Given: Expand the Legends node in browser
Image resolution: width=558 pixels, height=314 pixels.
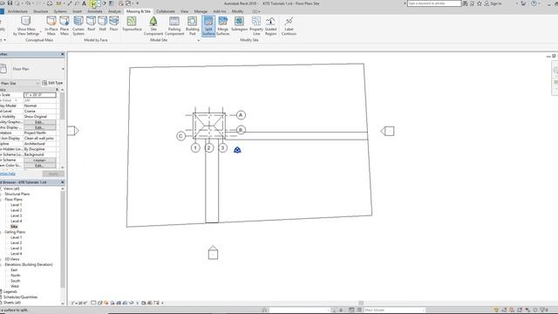Looking at the screenshot, I should [1, 291].
